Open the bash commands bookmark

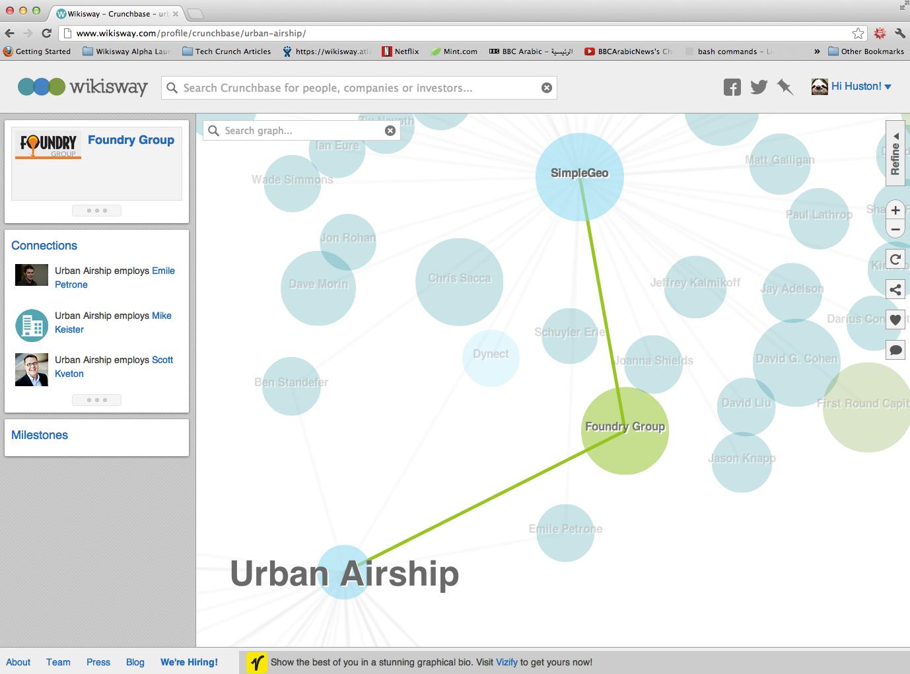(728, 51)
